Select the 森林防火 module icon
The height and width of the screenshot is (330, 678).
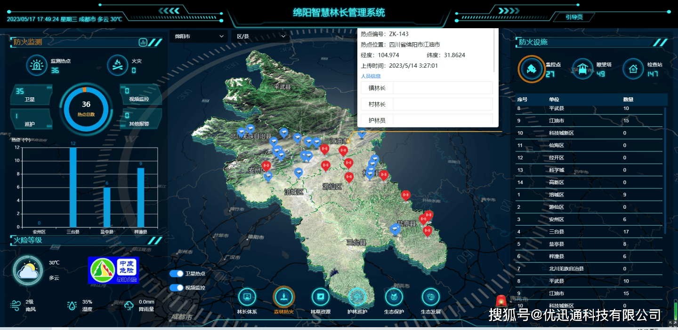pos(283,296)
